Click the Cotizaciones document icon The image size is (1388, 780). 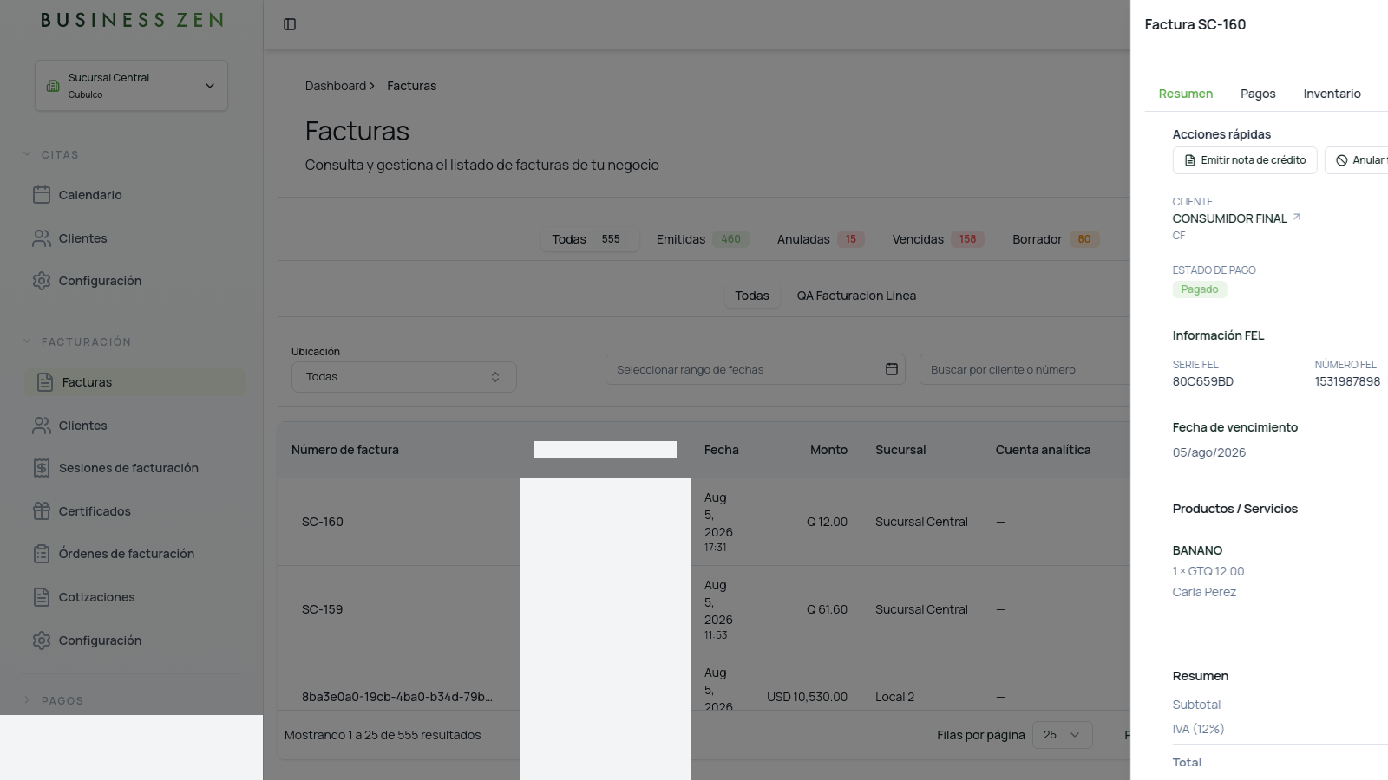point(42,597)
